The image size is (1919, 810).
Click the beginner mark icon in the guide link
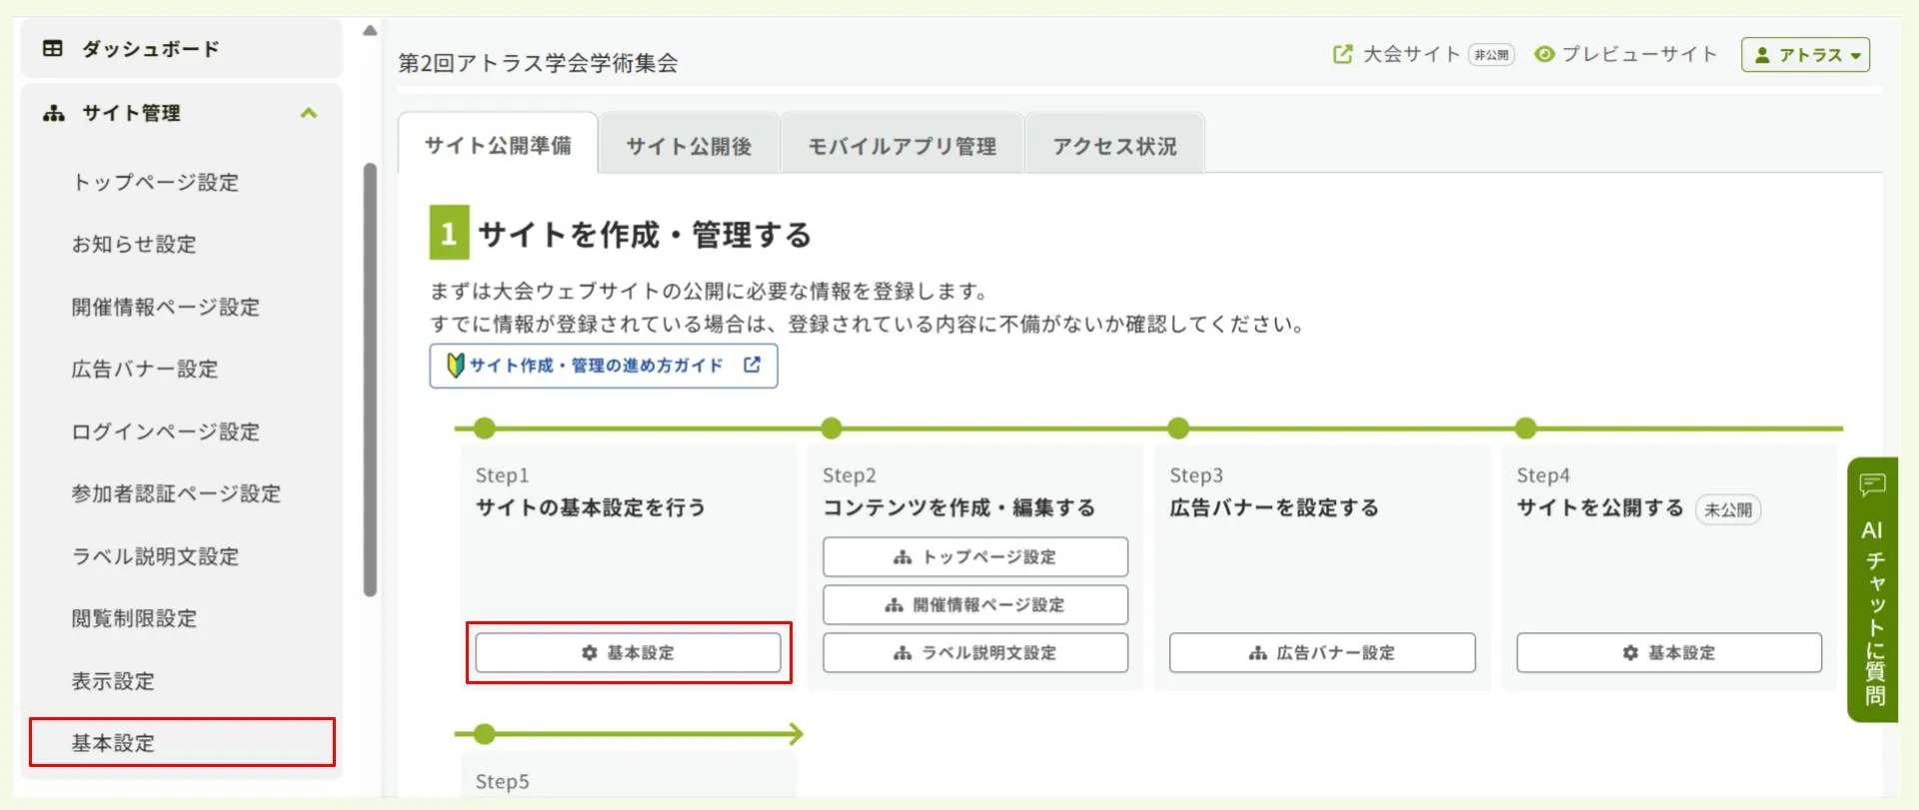point(455,366)
